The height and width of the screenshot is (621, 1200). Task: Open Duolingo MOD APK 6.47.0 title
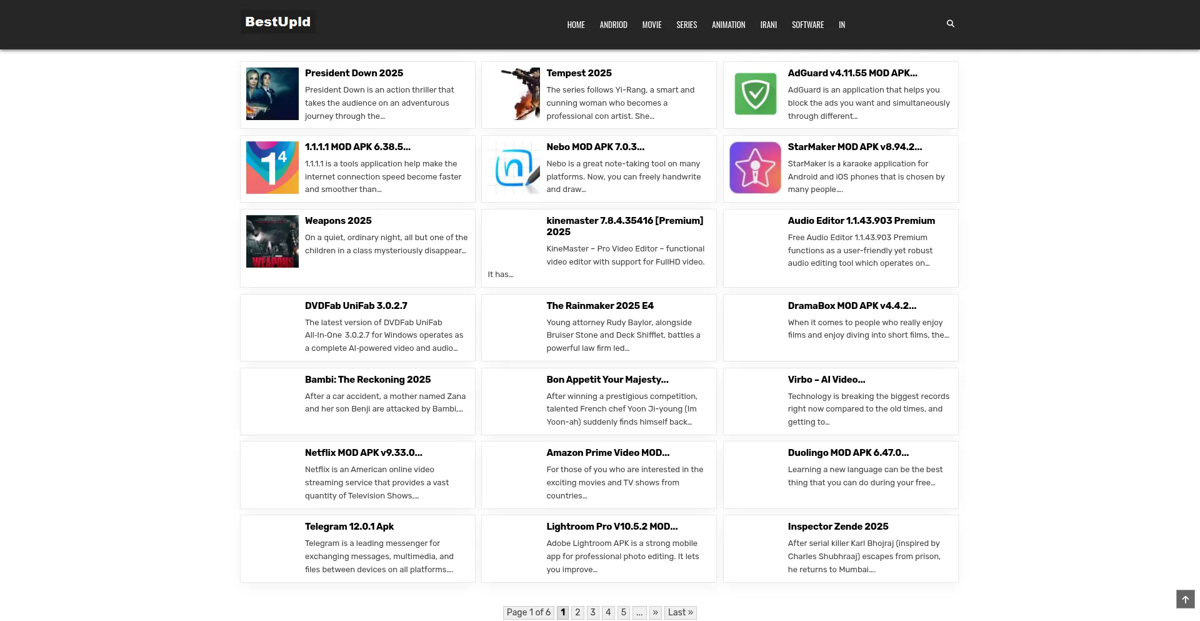848,453
